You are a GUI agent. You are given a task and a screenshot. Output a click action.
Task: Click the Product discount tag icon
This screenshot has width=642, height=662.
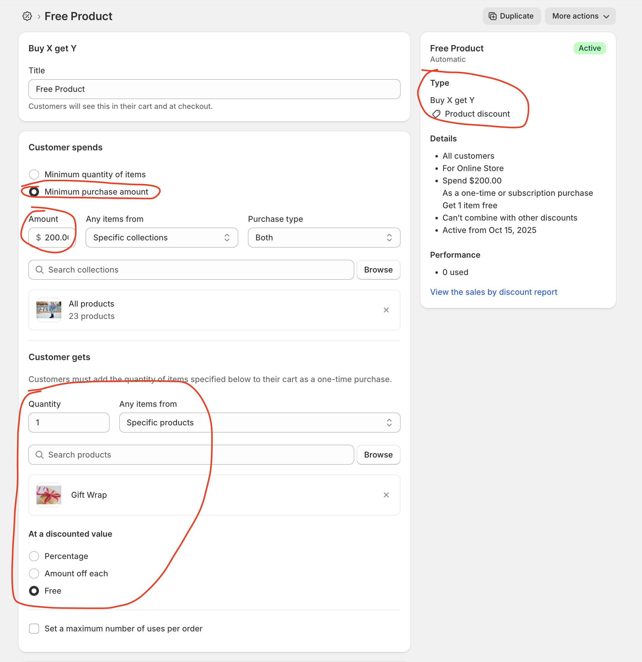click(x=436, y=114)
